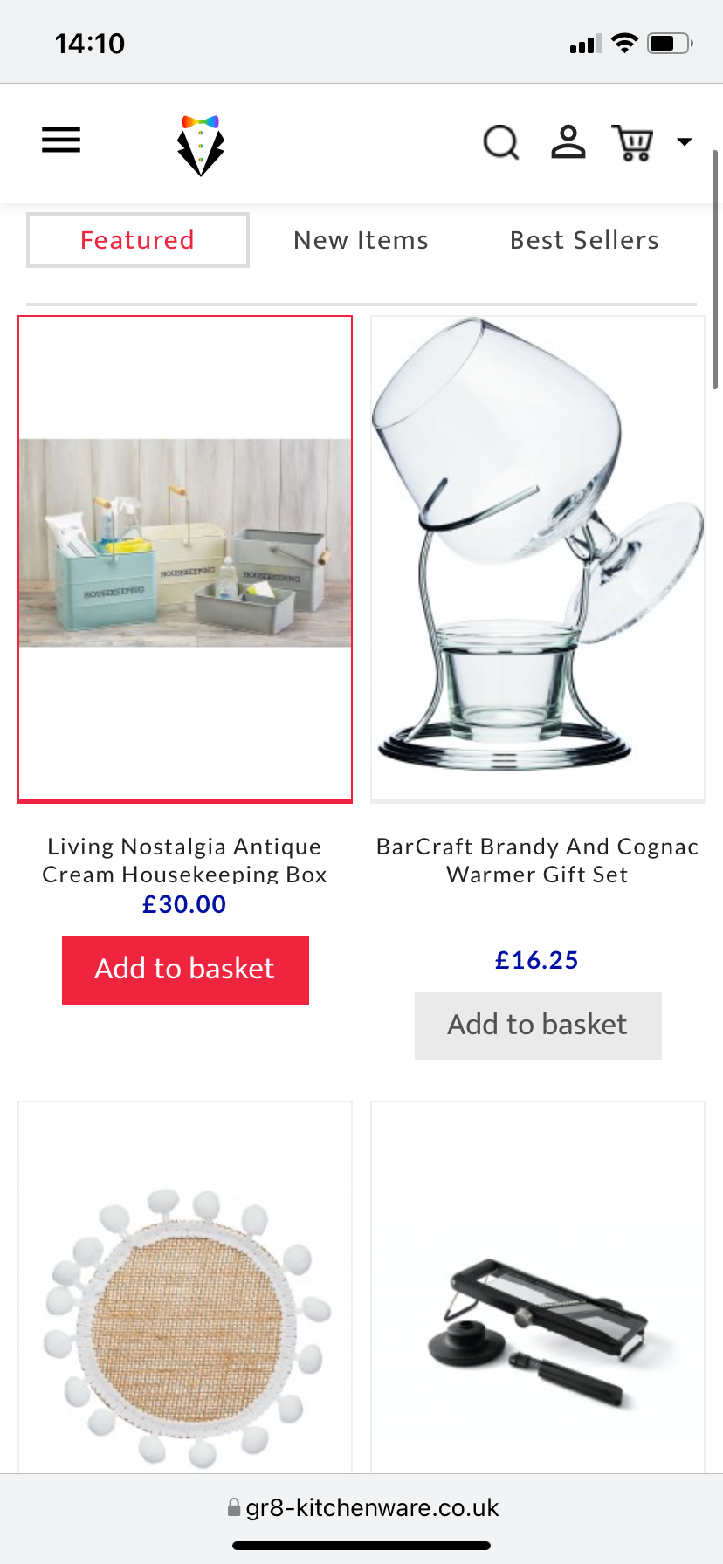Open the user account icon
The image size is (723, 1564).
click(x=568, y=141)
